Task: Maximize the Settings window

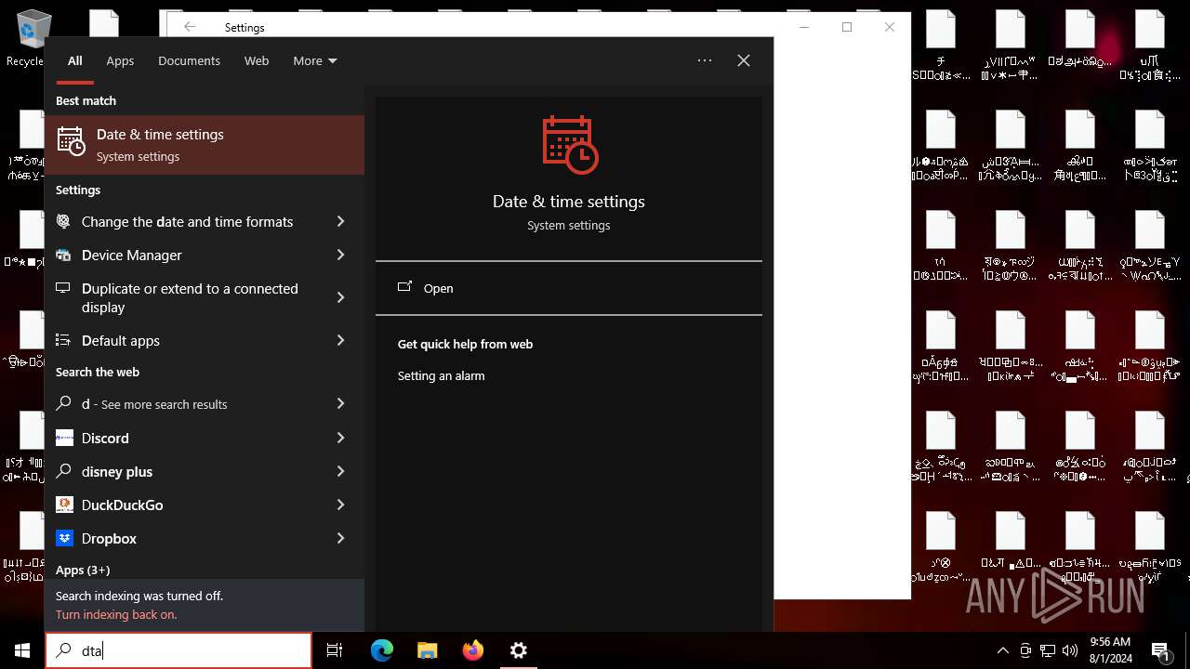Action: (x=847, y=27)
